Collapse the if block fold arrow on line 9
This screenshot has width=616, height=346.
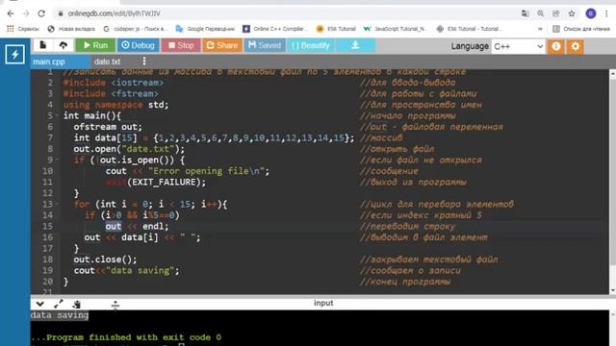click(57, 161)
